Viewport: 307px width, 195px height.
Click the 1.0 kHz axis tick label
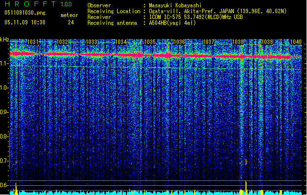pos(4,88)
